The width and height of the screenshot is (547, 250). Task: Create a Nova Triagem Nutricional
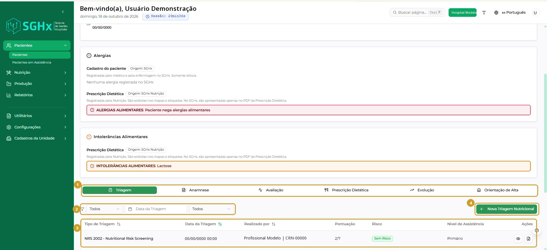pos(507,209)
